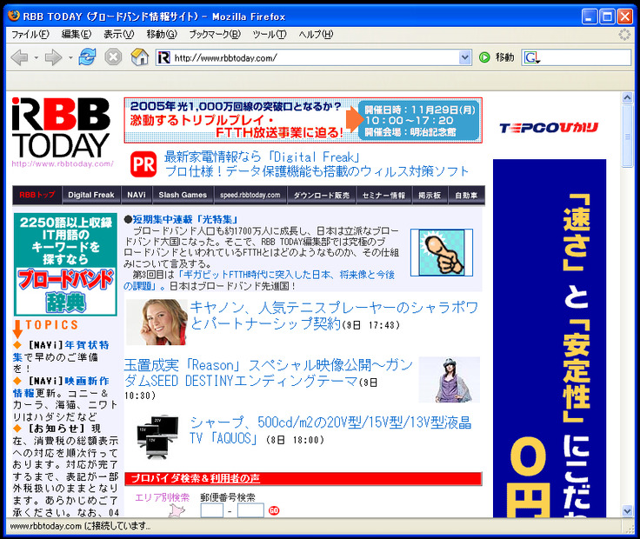Image resolution: width=640 pixels, height=539 pixels.
Task: Select the NAVi nav tab
Action: [137, 195]
